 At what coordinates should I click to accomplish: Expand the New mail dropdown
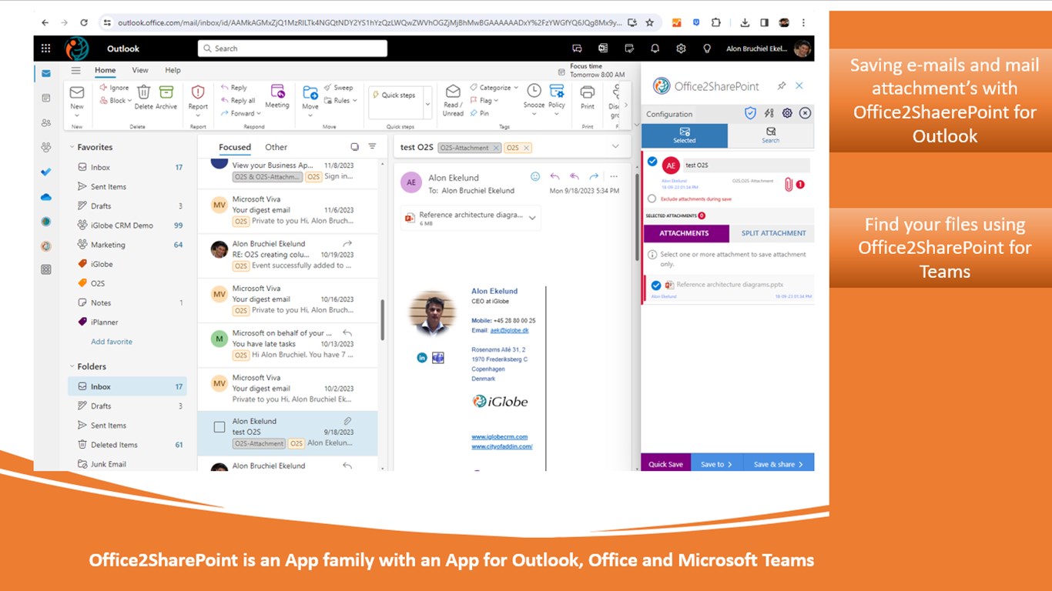[77, 116]
